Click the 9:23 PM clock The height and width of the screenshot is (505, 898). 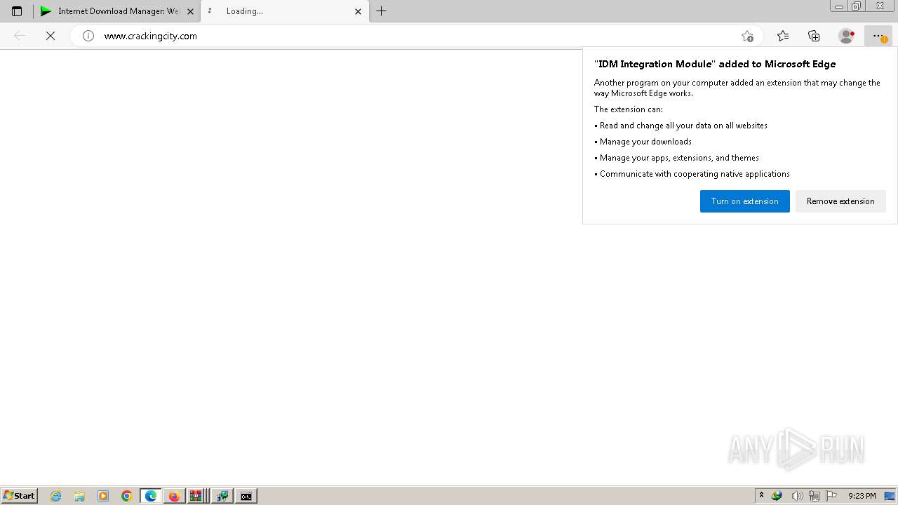click(862, 496)
